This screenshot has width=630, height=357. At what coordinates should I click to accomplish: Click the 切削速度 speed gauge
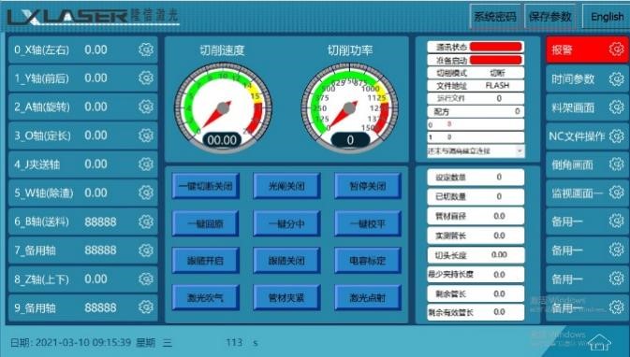(x=223, y=107)
